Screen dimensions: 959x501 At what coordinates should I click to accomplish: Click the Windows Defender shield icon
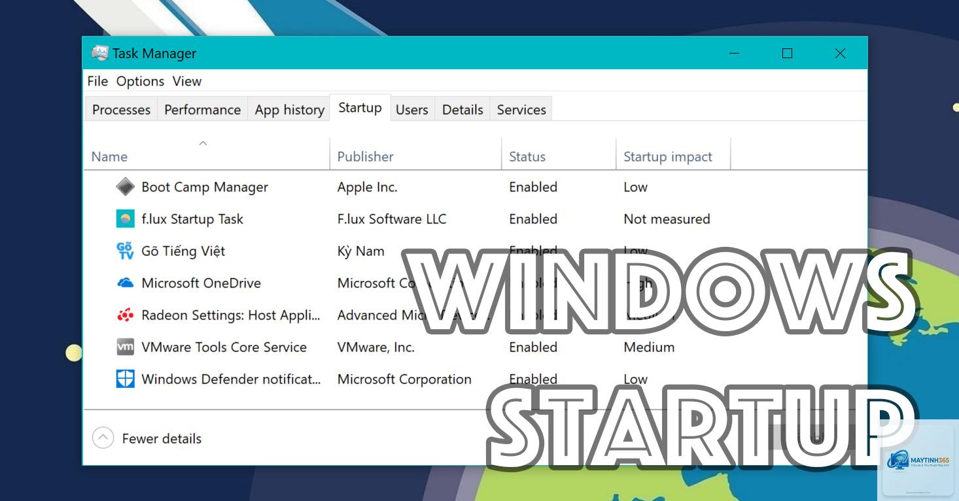125,379
